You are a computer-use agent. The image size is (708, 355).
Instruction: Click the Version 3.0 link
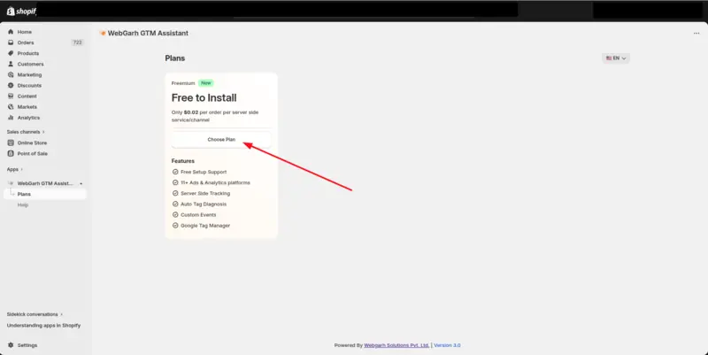447,345
